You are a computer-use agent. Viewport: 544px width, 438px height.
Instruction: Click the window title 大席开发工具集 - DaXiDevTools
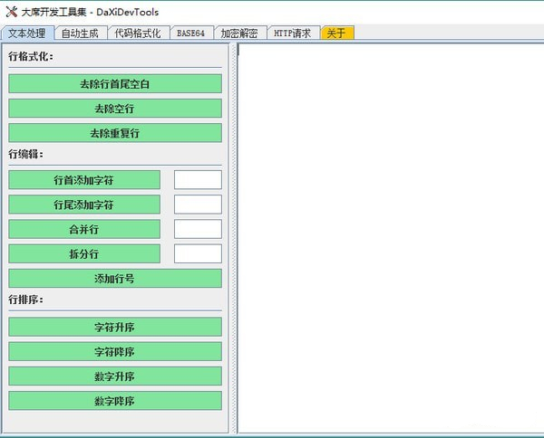click(x=90, y=12)
